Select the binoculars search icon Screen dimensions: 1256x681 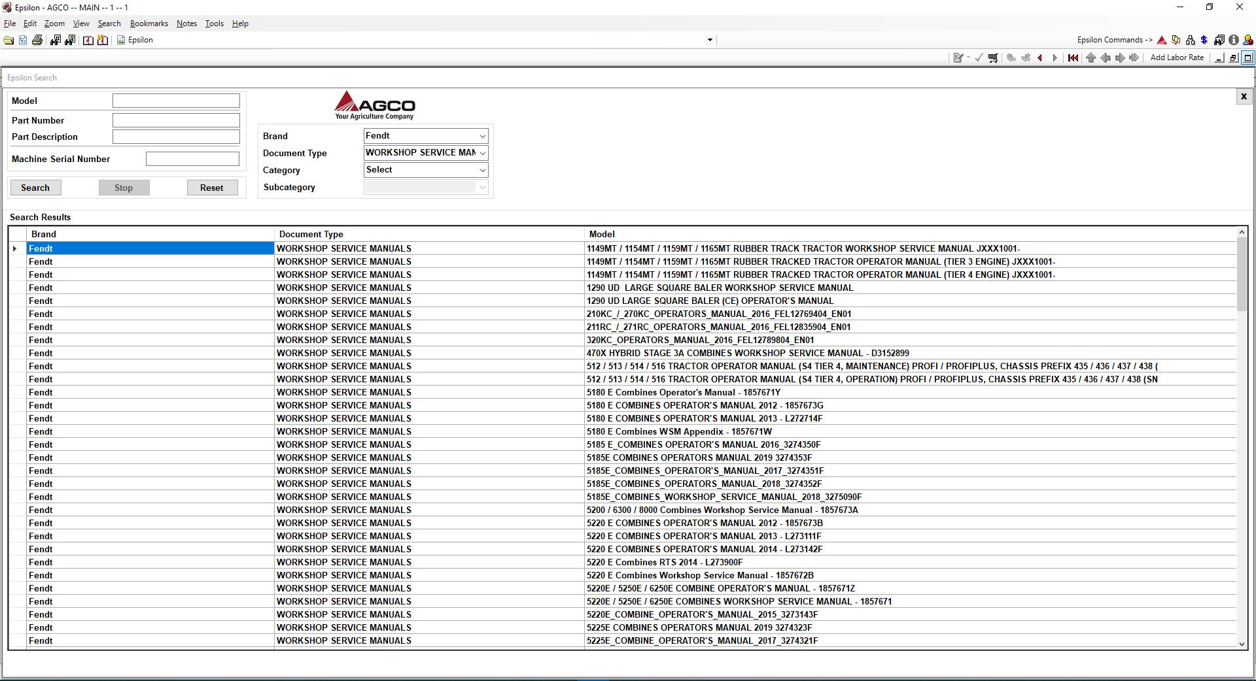(x=56, y=39)
